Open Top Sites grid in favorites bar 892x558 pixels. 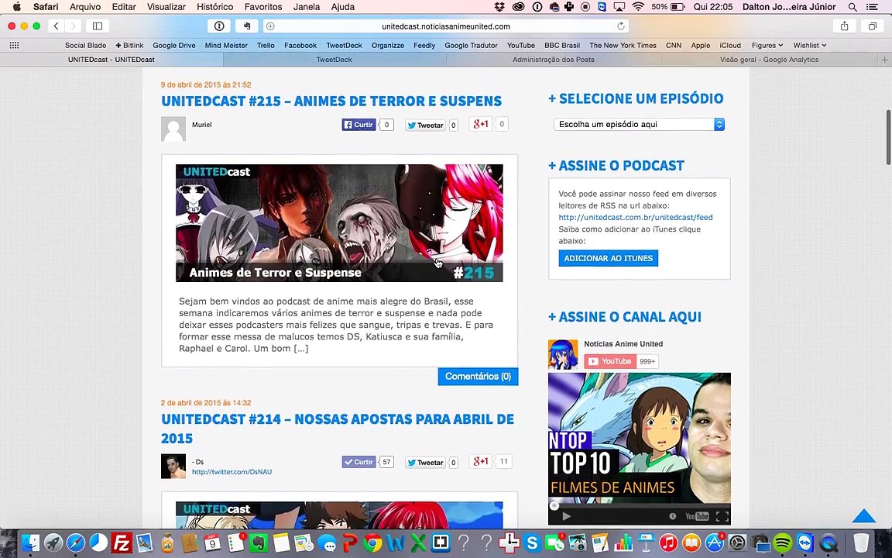pos(14,45)
